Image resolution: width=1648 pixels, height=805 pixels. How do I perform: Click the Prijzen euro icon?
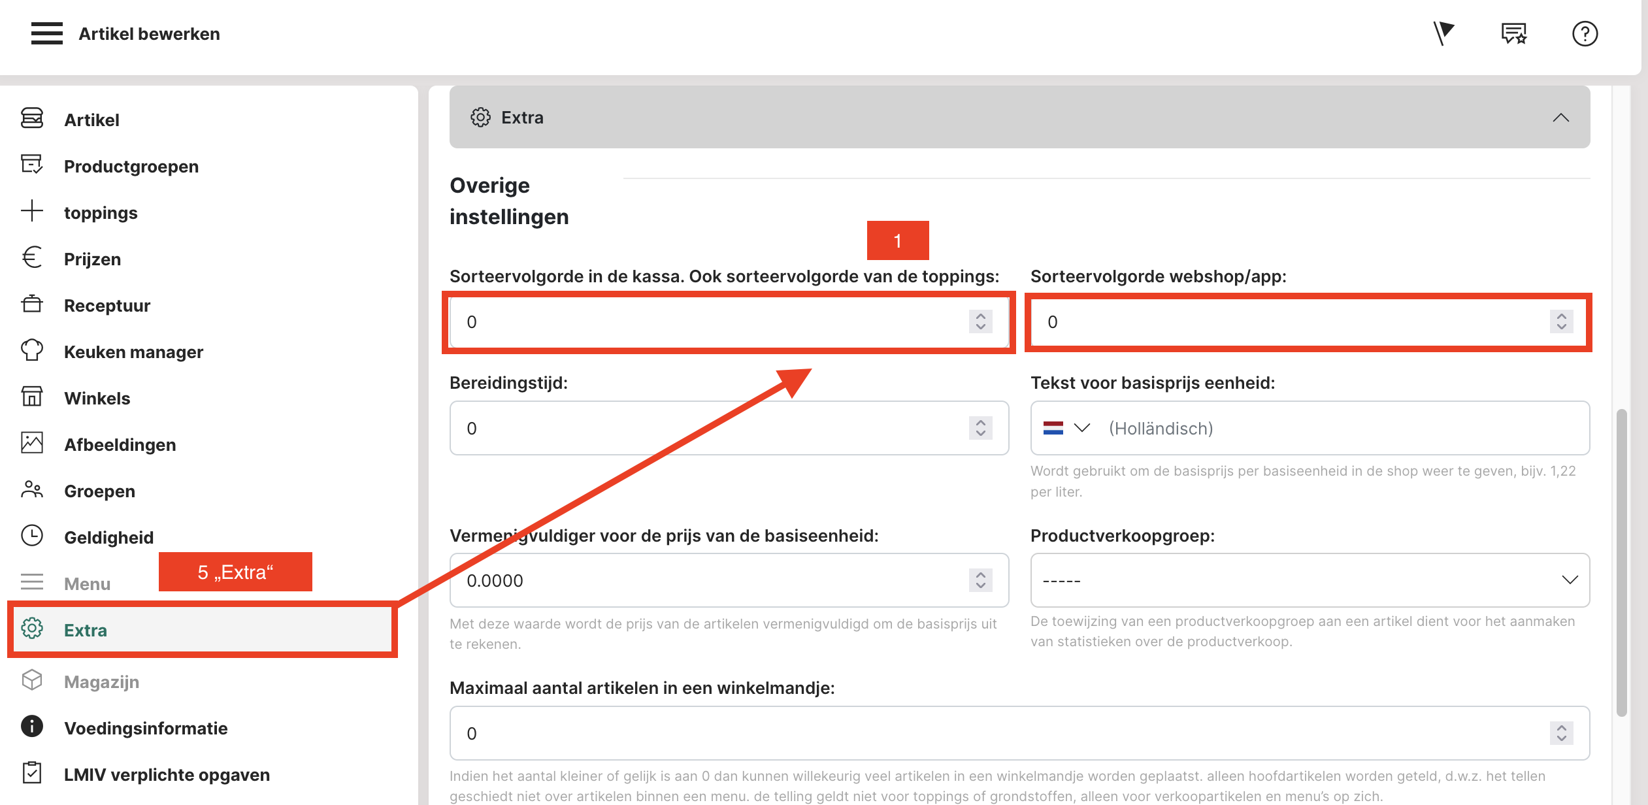point(32,258)
